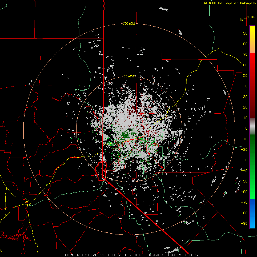This screenshot has height=257, width=257.
Task: Click the gray near-zero segment of the color bar
Action: [252, 127]
